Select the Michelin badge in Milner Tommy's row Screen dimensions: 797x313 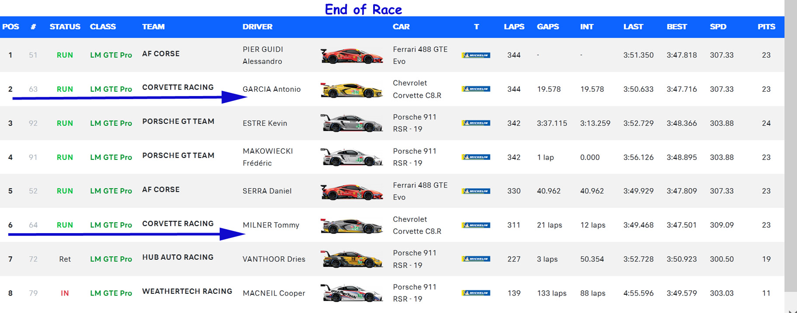476,225
